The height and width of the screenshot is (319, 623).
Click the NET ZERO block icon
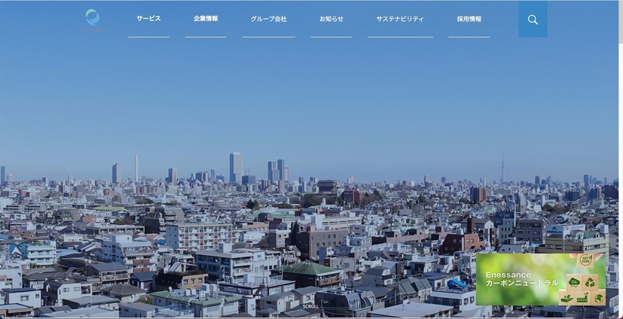point(585,260)
